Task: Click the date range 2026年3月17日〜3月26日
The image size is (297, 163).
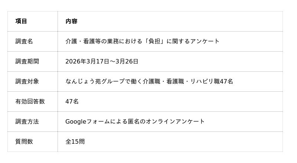Action: (x=102, y=61)
